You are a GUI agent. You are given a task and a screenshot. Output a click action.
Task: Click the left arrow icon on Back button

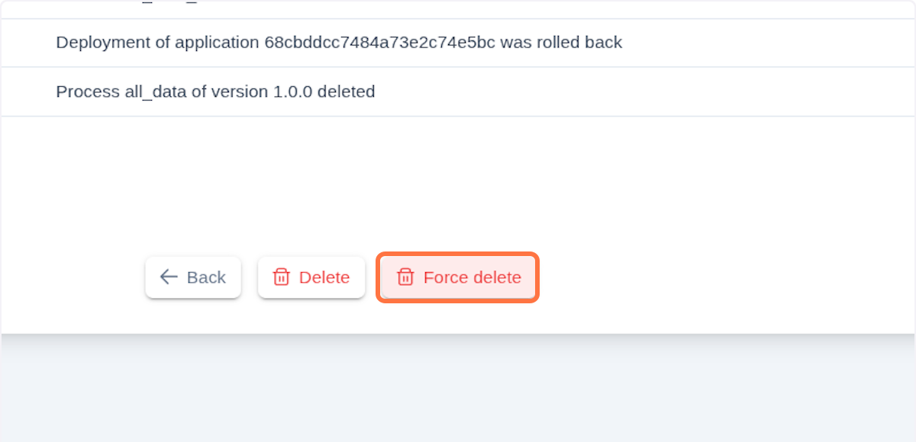coord(168,277)
